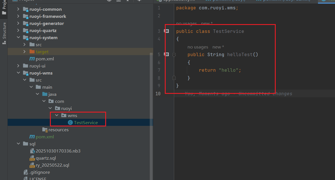Click line number 7 in the gutter
Image resolution: width=335 pixels, height=180 pixels.
click(x=159, y=70)
